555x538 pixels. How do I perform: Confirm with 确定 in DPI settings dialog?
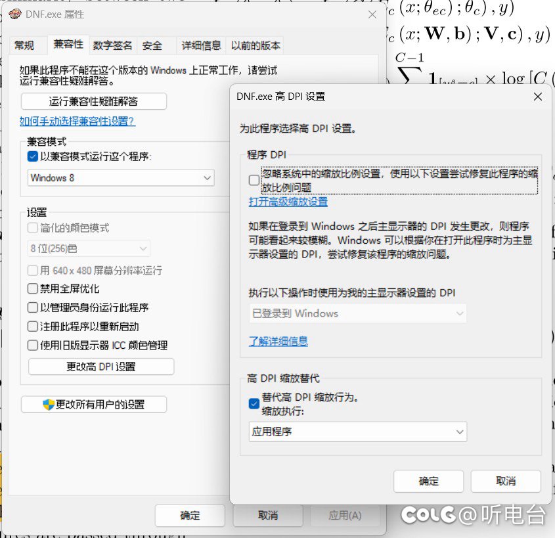(x=428, y=481)
